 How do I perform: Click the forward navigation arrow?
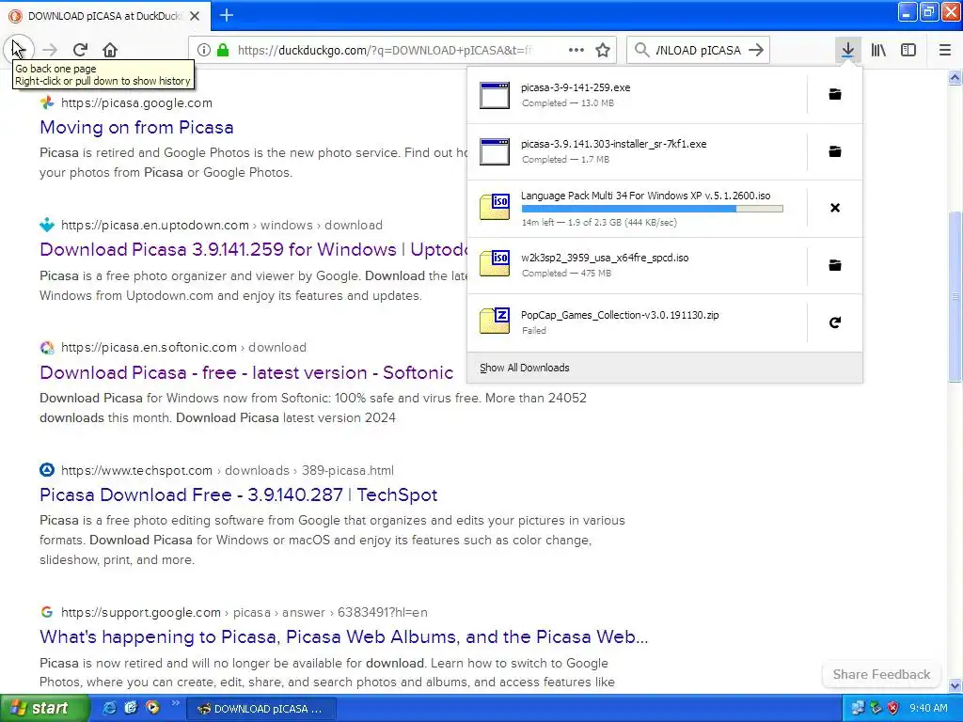click(50, 50)
